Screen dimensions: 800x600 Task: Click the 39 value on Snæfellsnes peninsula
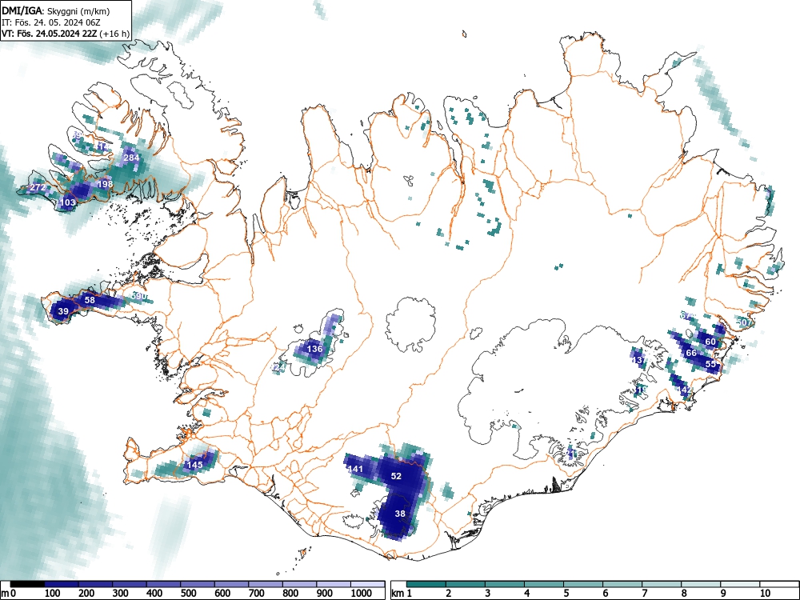click(x=63, y=311)
